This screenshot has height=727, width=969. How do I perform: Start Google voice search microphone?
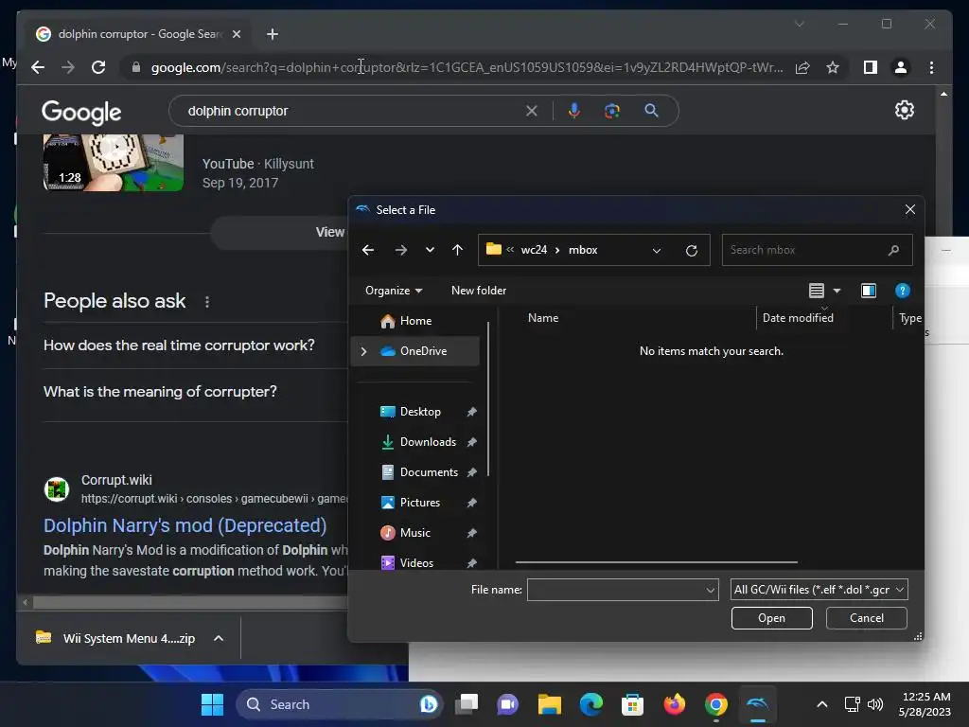(x=574, y=111)
